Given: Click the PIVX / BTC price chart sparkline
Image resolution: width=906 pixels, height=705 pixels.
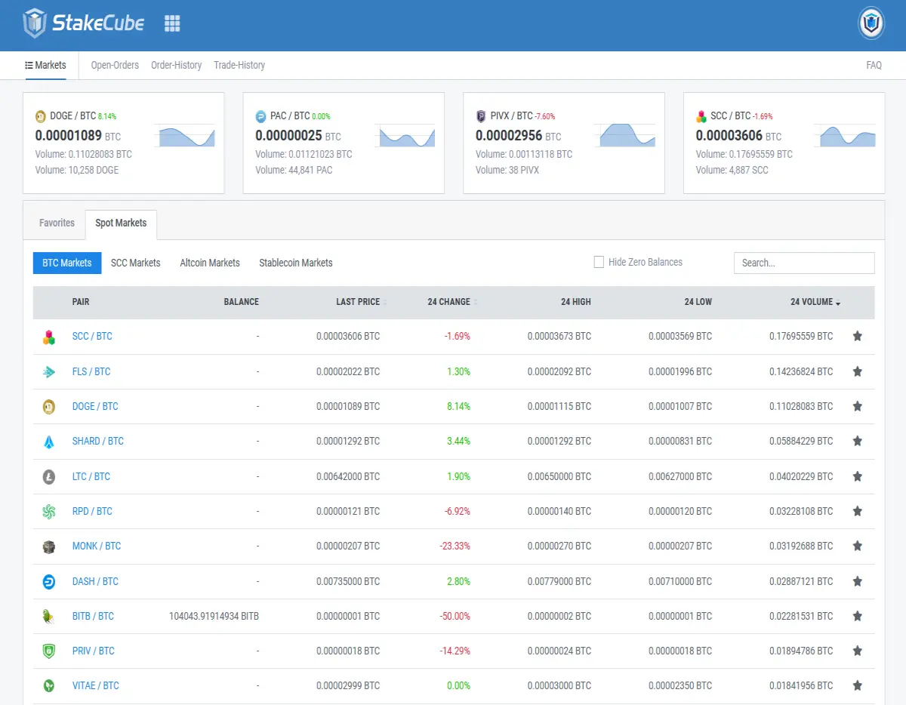Looking at the screenshot, I should [x=624, y=135].
